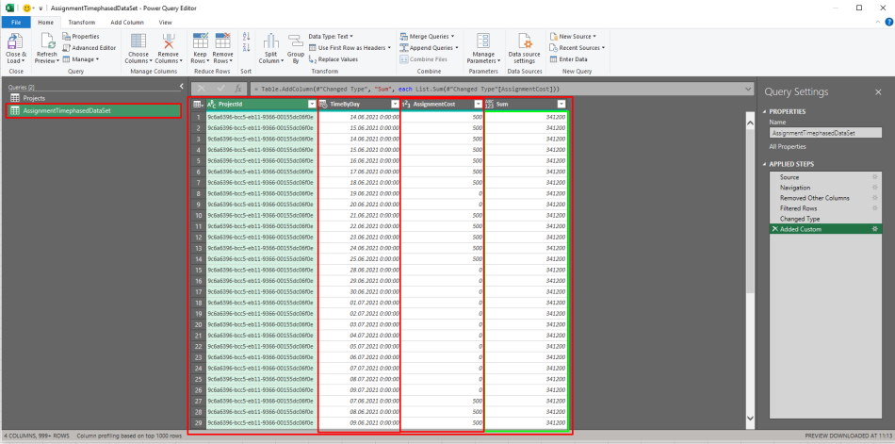Expand the Merge Queries dropdown
Image resolution: width=895 pixels, height=444 pixels.
coord(452,37)
